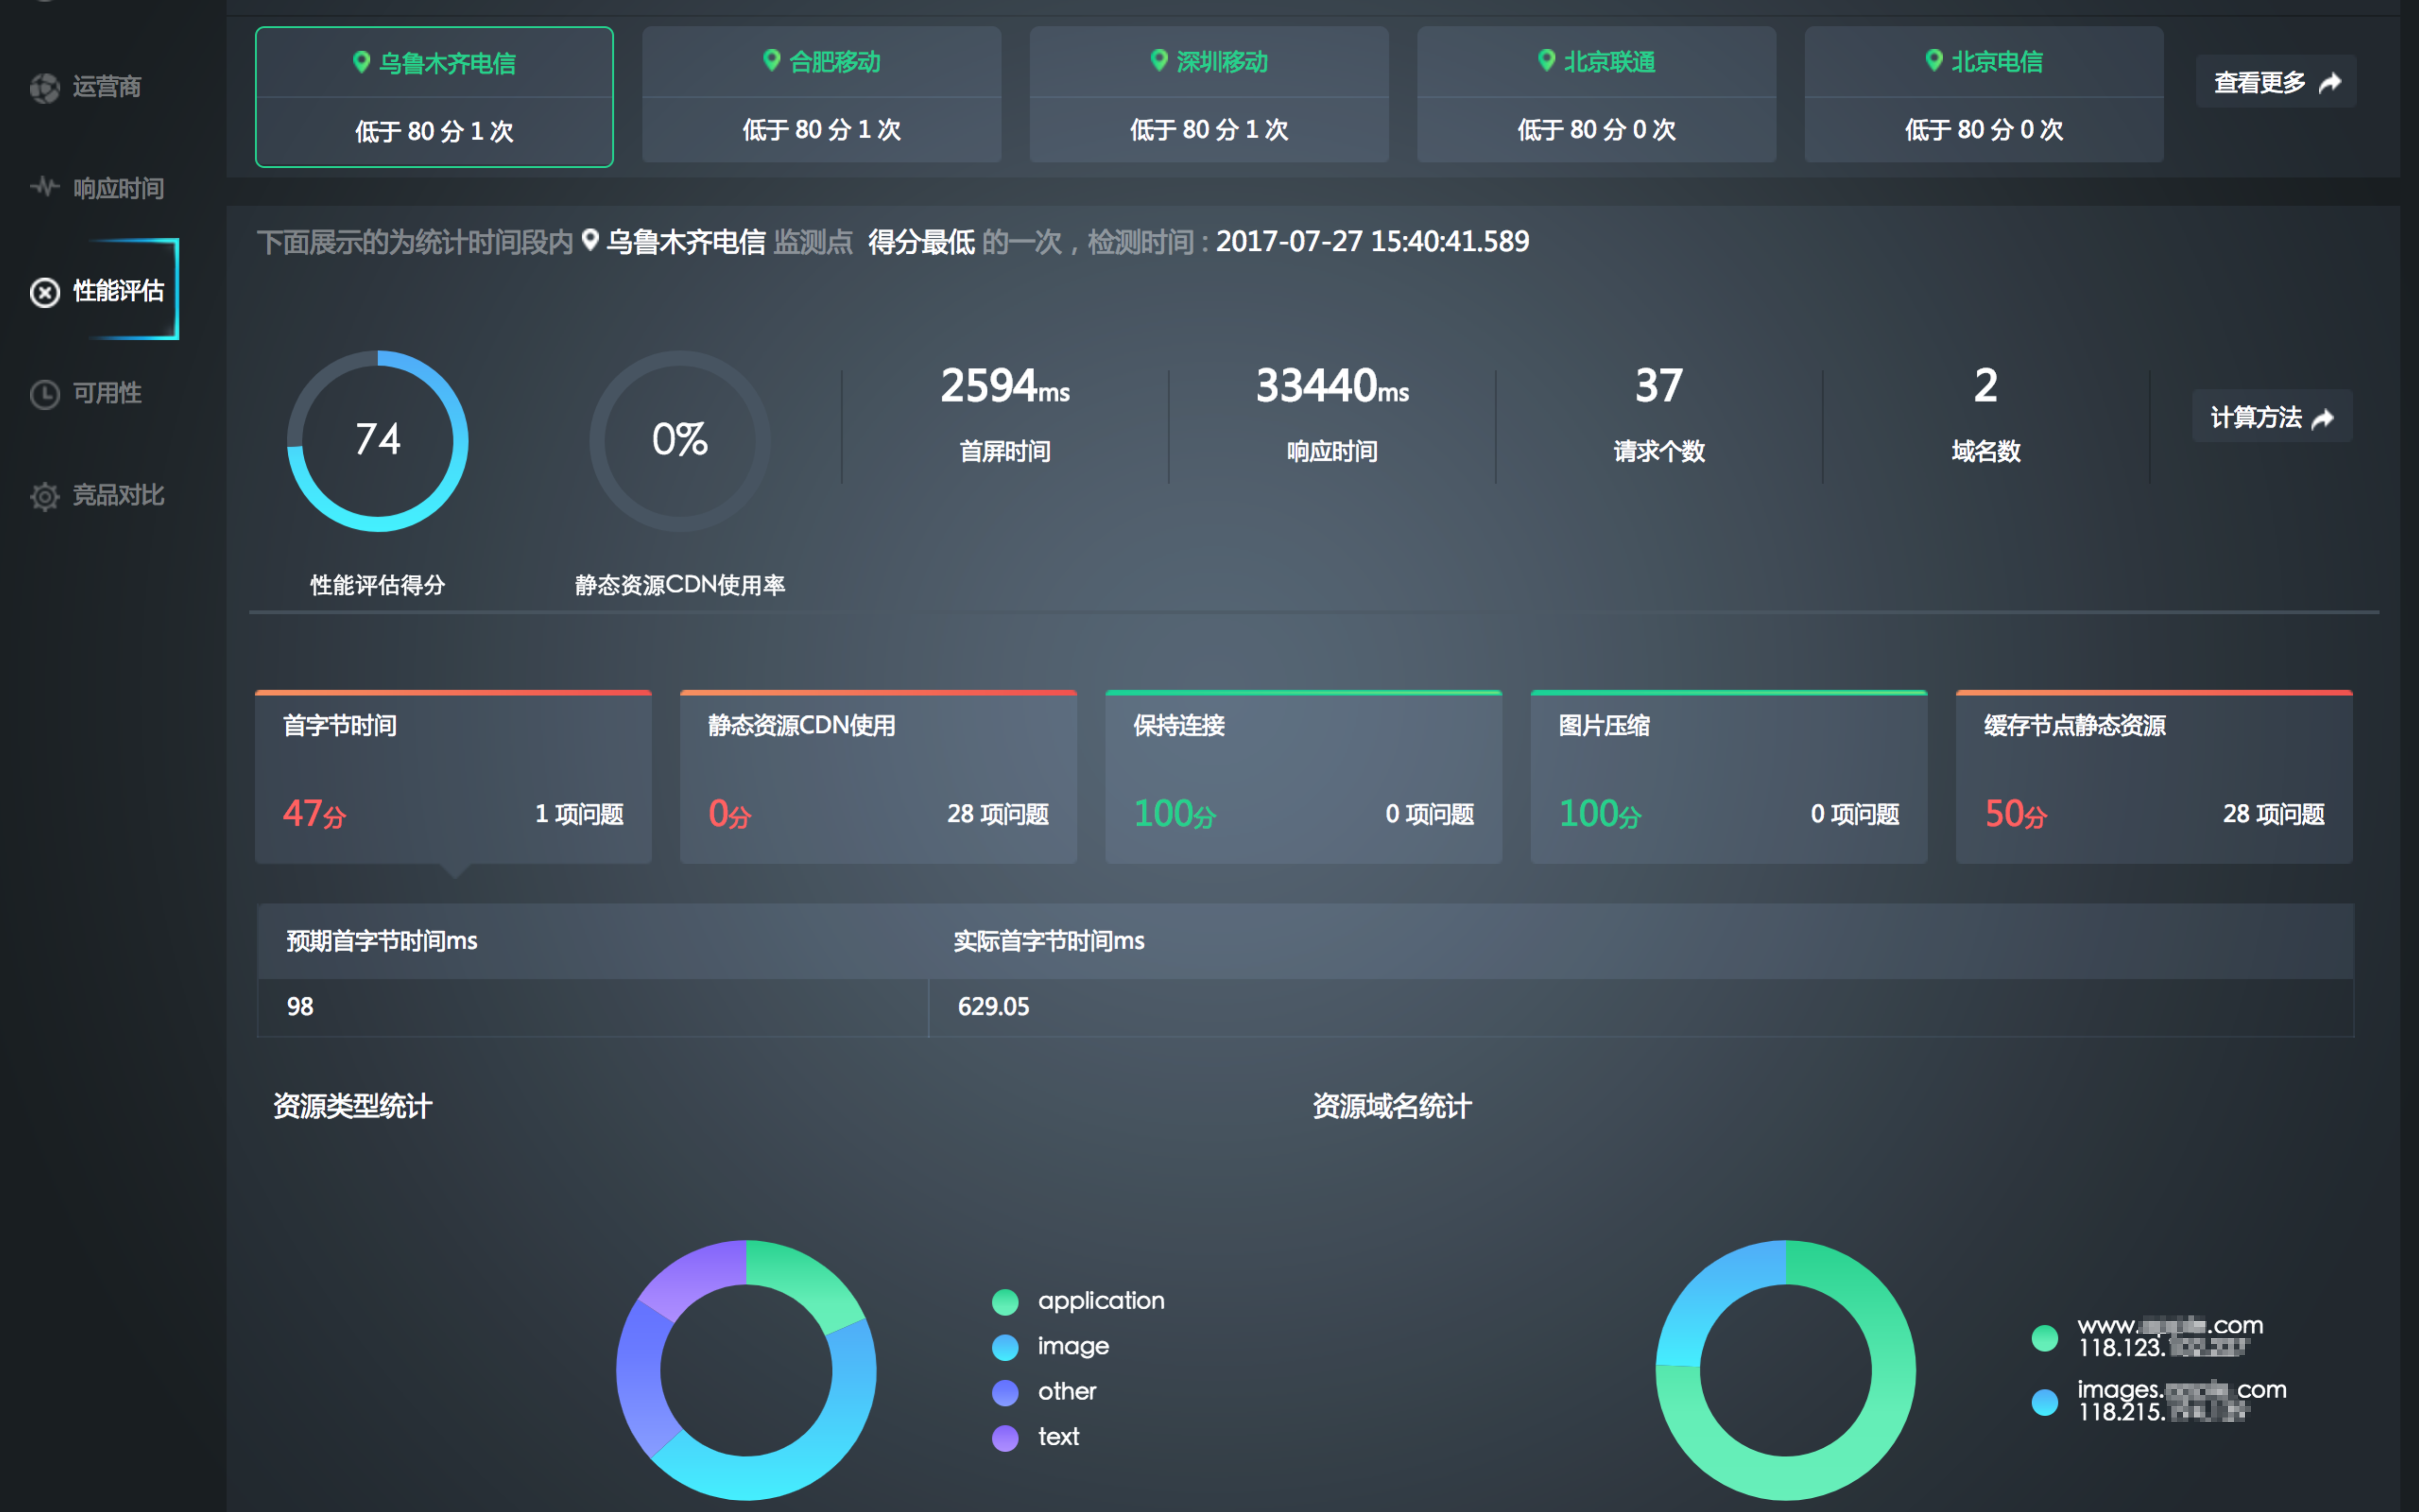Viewport: 2419px width, 1512px height.
Task: Select the 合肥移动 monitoring point tab
Action: point(821,95)
